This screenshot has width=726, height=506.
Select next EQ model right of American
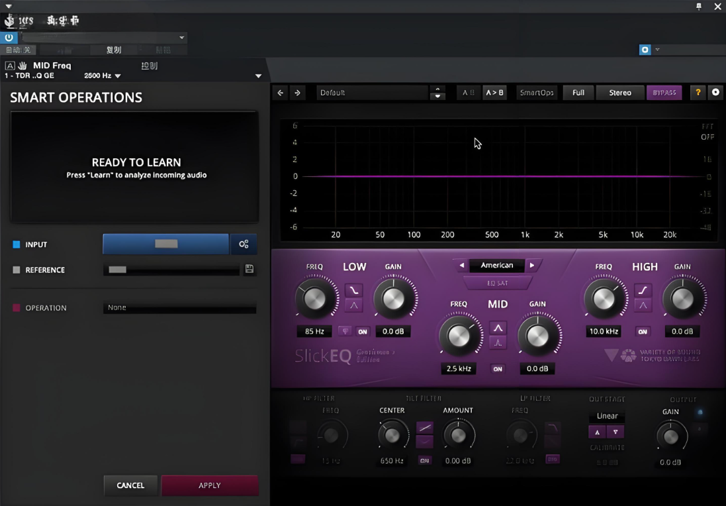[x=532, y=266]
